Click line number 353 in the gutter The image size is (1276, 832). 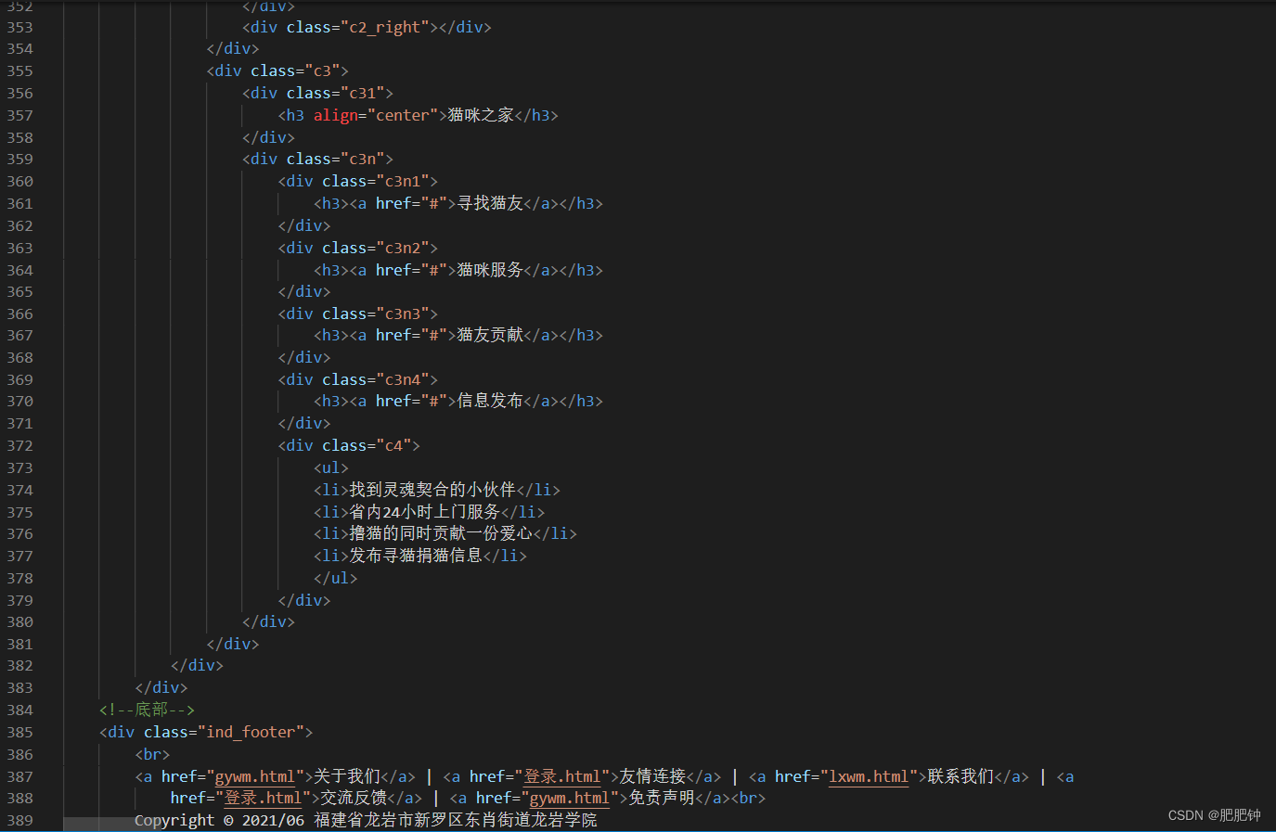click(x=19, y=27)
